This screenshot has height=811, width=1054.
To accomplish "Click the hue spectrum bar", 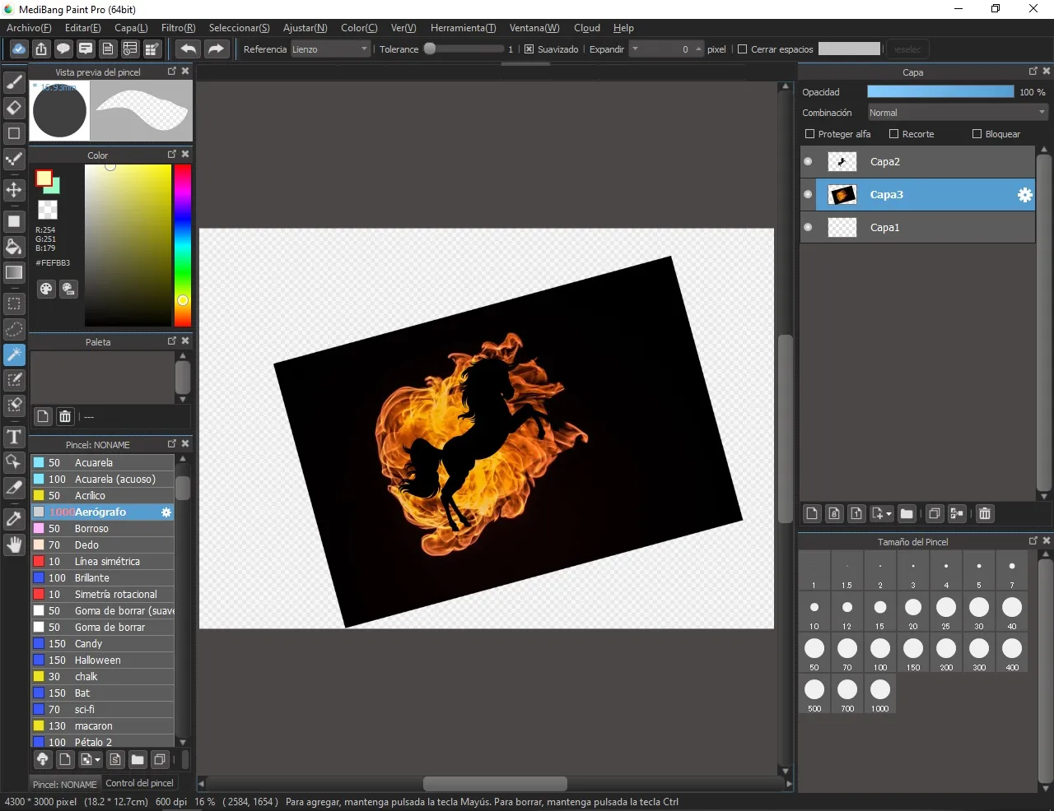I will (183, 245).
